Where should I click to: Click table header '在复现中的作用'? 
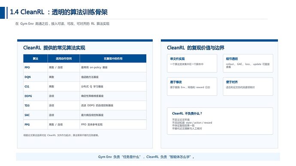(113, 59)
